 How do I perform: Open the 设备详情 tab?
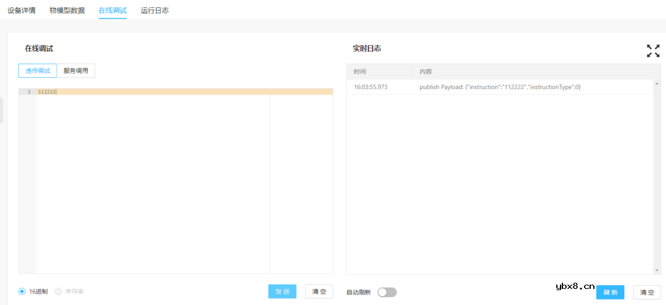coord(22,10)
